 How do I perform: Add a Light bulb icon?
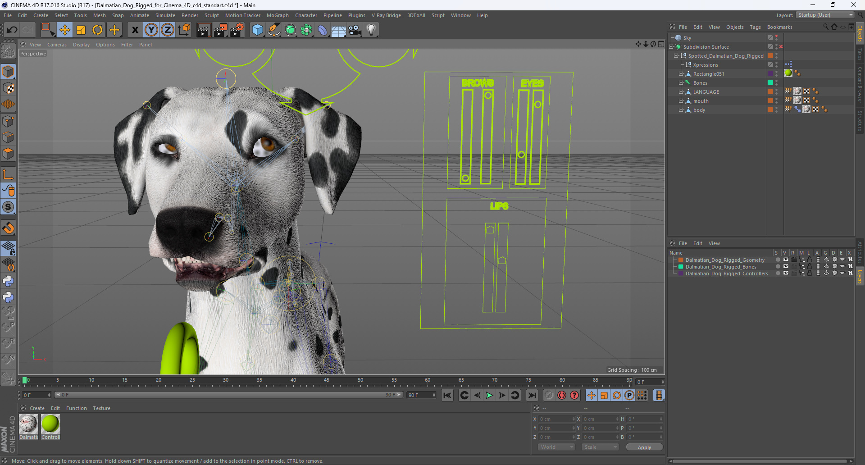coord(371,30)
